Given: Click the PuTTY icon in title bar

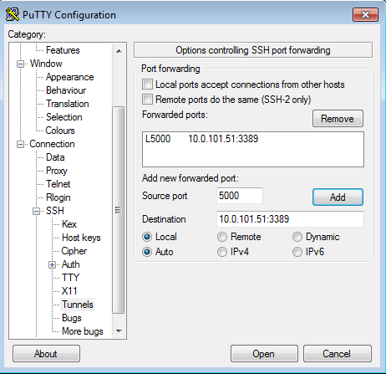Looking at the screenshot, I should point(13,14).
